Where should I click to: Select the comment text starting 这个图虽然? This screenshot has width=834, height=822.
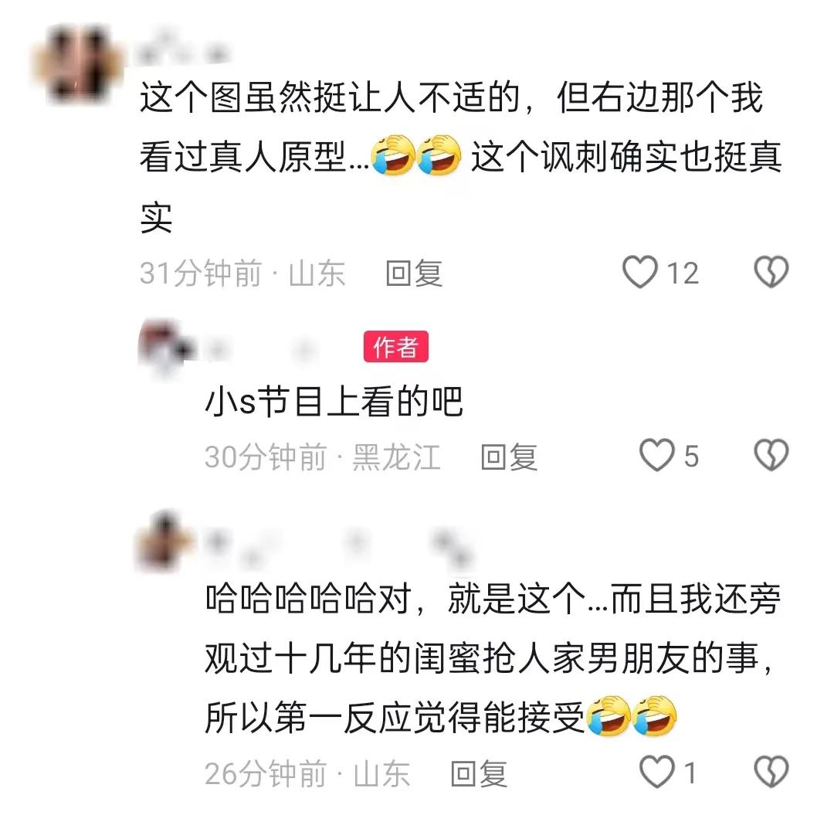tap(460, 158)
